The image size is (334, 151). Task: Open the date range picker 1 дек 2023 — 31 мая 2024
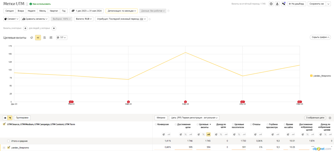click(x=87, y=11)
